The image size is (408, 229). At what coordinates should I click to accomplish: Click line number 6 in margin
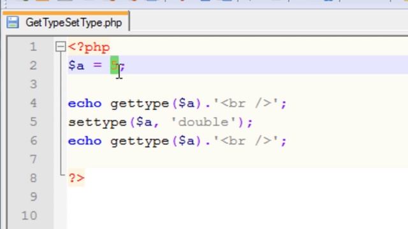[x=33, y=141]
